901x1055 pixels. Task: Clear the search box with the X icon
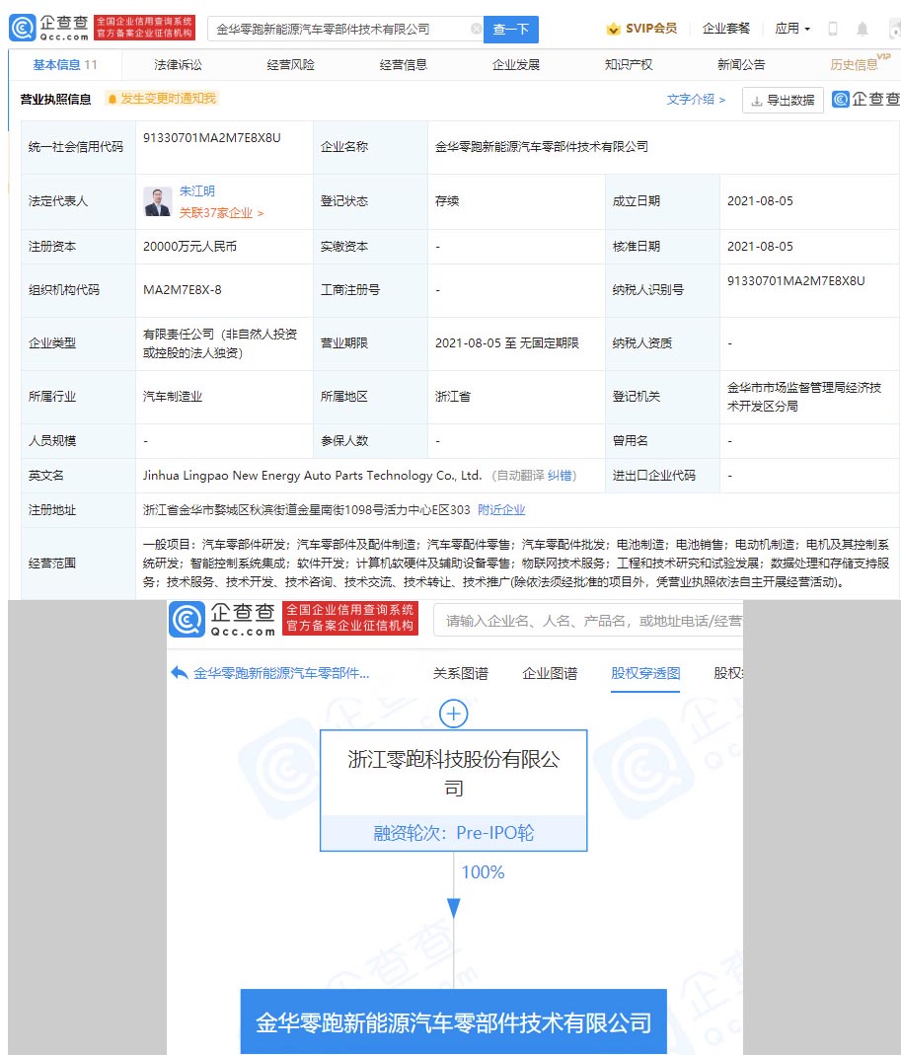pos(476,29)
